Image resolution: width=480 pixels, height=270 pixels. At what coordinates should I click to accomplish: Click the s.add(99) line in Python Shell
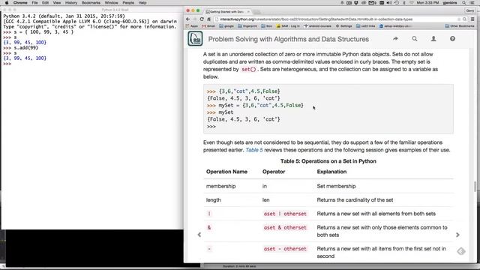tap(20, 48)
